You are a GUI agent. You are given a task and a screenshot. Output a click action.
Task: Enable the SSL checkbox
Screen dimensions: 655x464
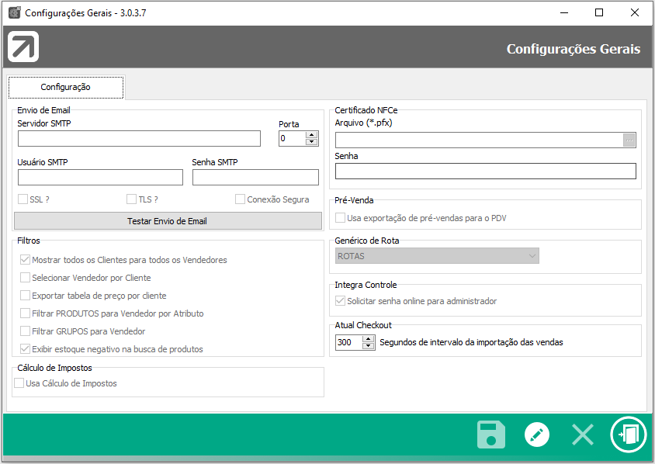pos(23,199)
